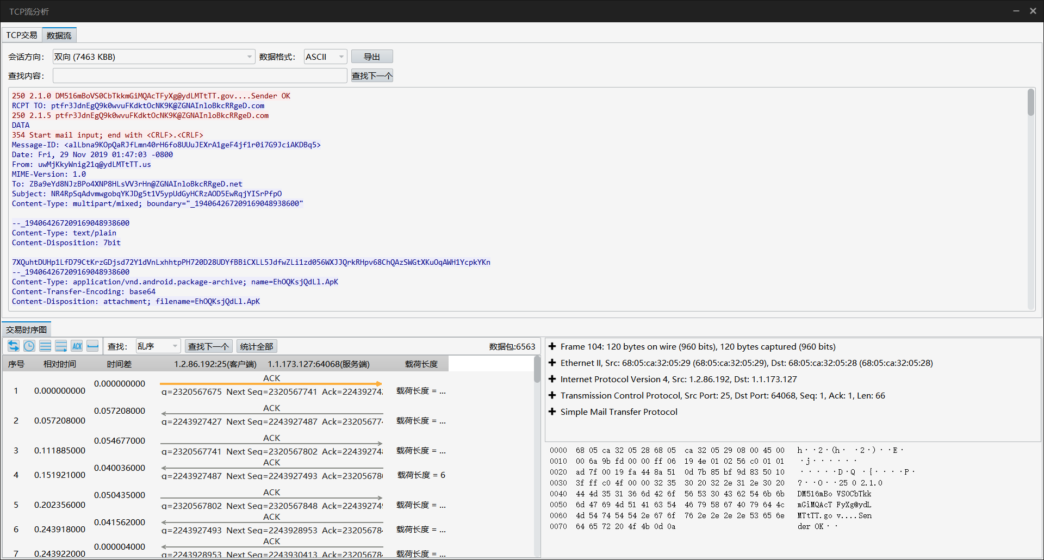
Task: Click the 'Content-Transfer-Encoding: base64' line
Action: click(x=84, y=292)
